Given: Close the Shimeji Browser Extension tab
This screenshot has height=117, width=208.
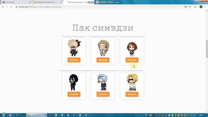Looking at the screenshot, I should [61, 2].
